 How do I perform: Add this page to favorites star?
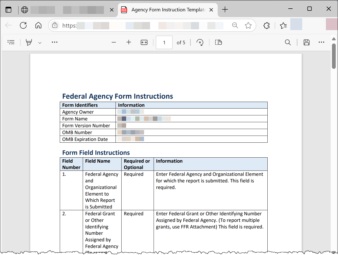click(248, 25)
